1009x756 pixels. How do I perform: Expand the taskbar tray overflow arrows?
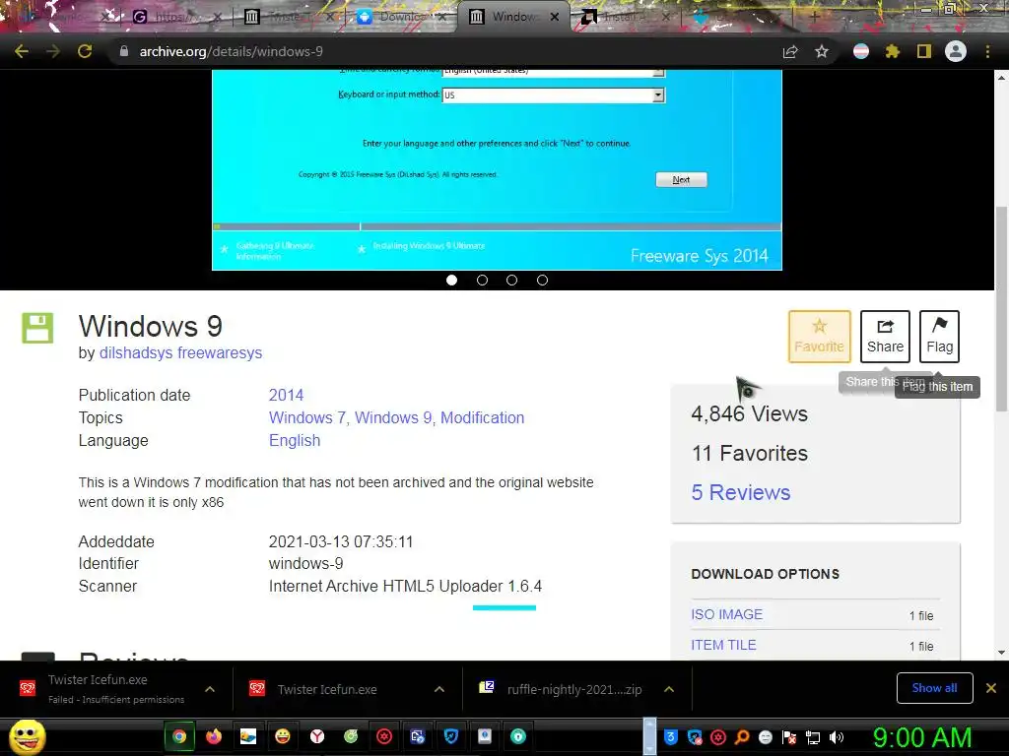pos(650,736)
